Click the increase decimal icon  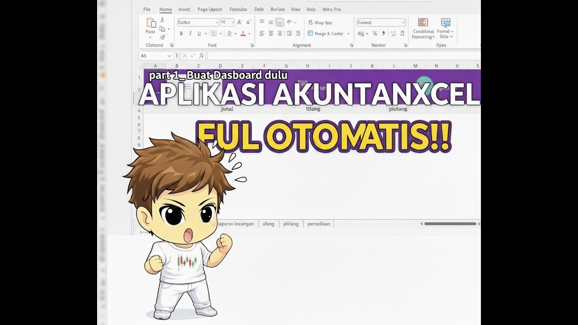[393, 33]
